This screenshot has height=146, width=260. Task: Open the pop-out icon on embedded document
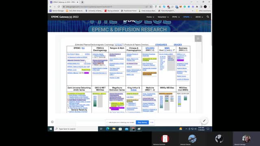(198, 39)
